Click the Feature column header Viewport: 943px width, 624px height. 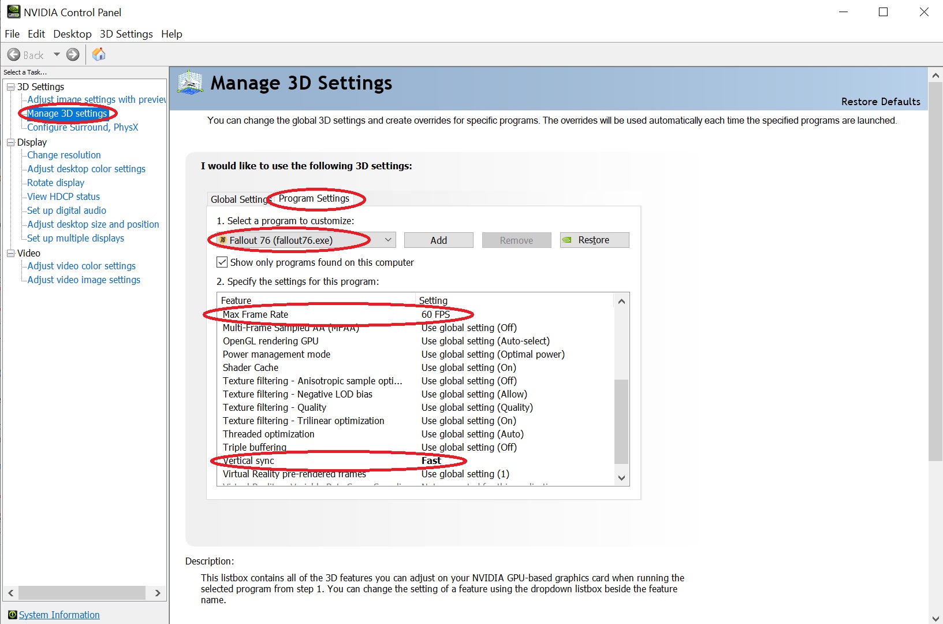coord(316,300)
